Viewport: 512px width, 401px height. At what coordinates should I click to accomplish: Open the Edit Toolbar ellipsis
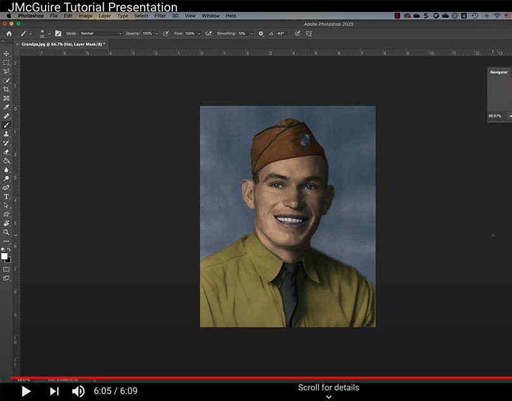click(x=6, y=241)
